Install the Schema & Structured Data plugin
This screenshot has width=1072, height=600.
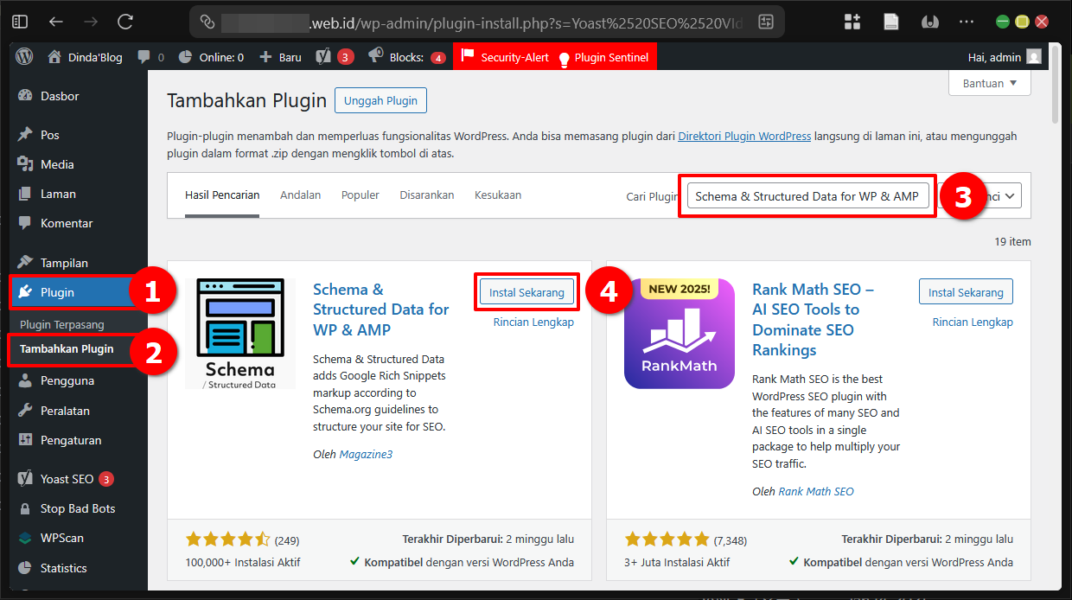tap(526, 291)
